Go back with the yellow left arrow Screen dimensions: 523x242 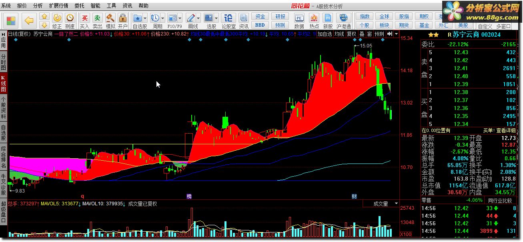pos(29,20)
